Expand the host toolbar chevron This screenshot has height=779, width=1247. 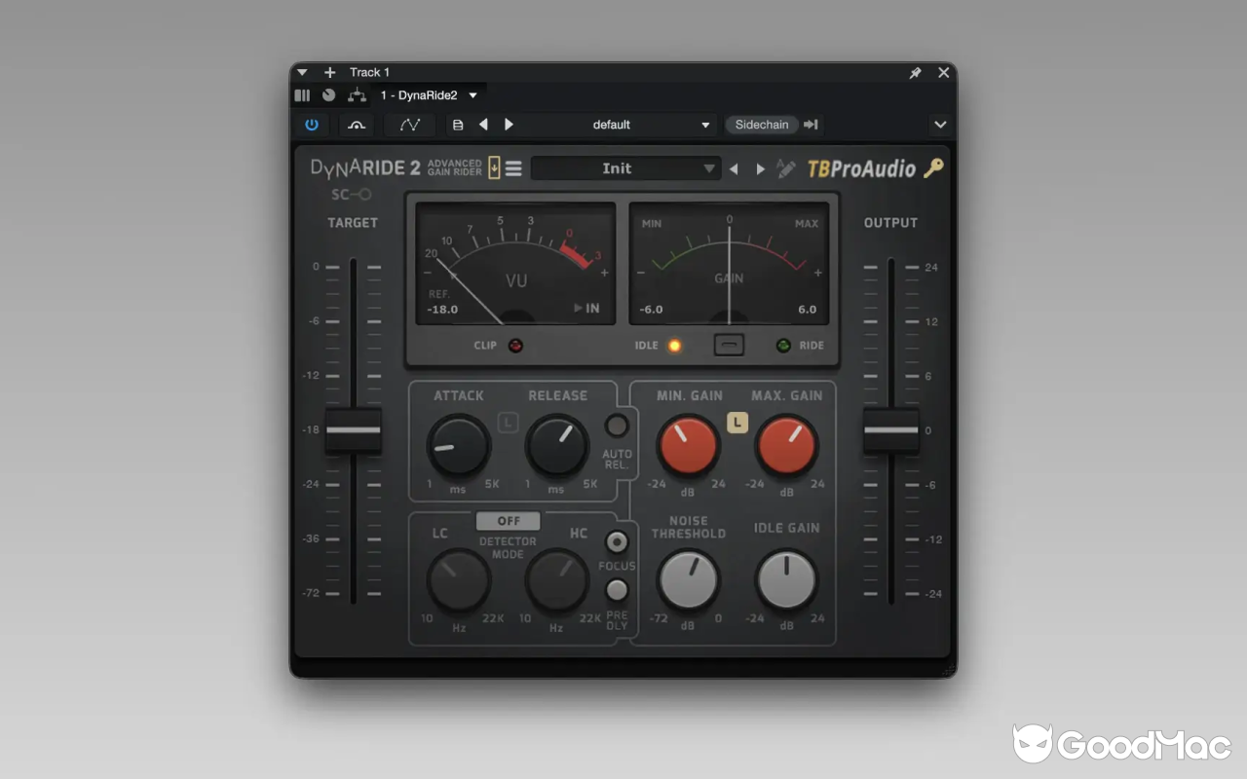coord(940,125)
